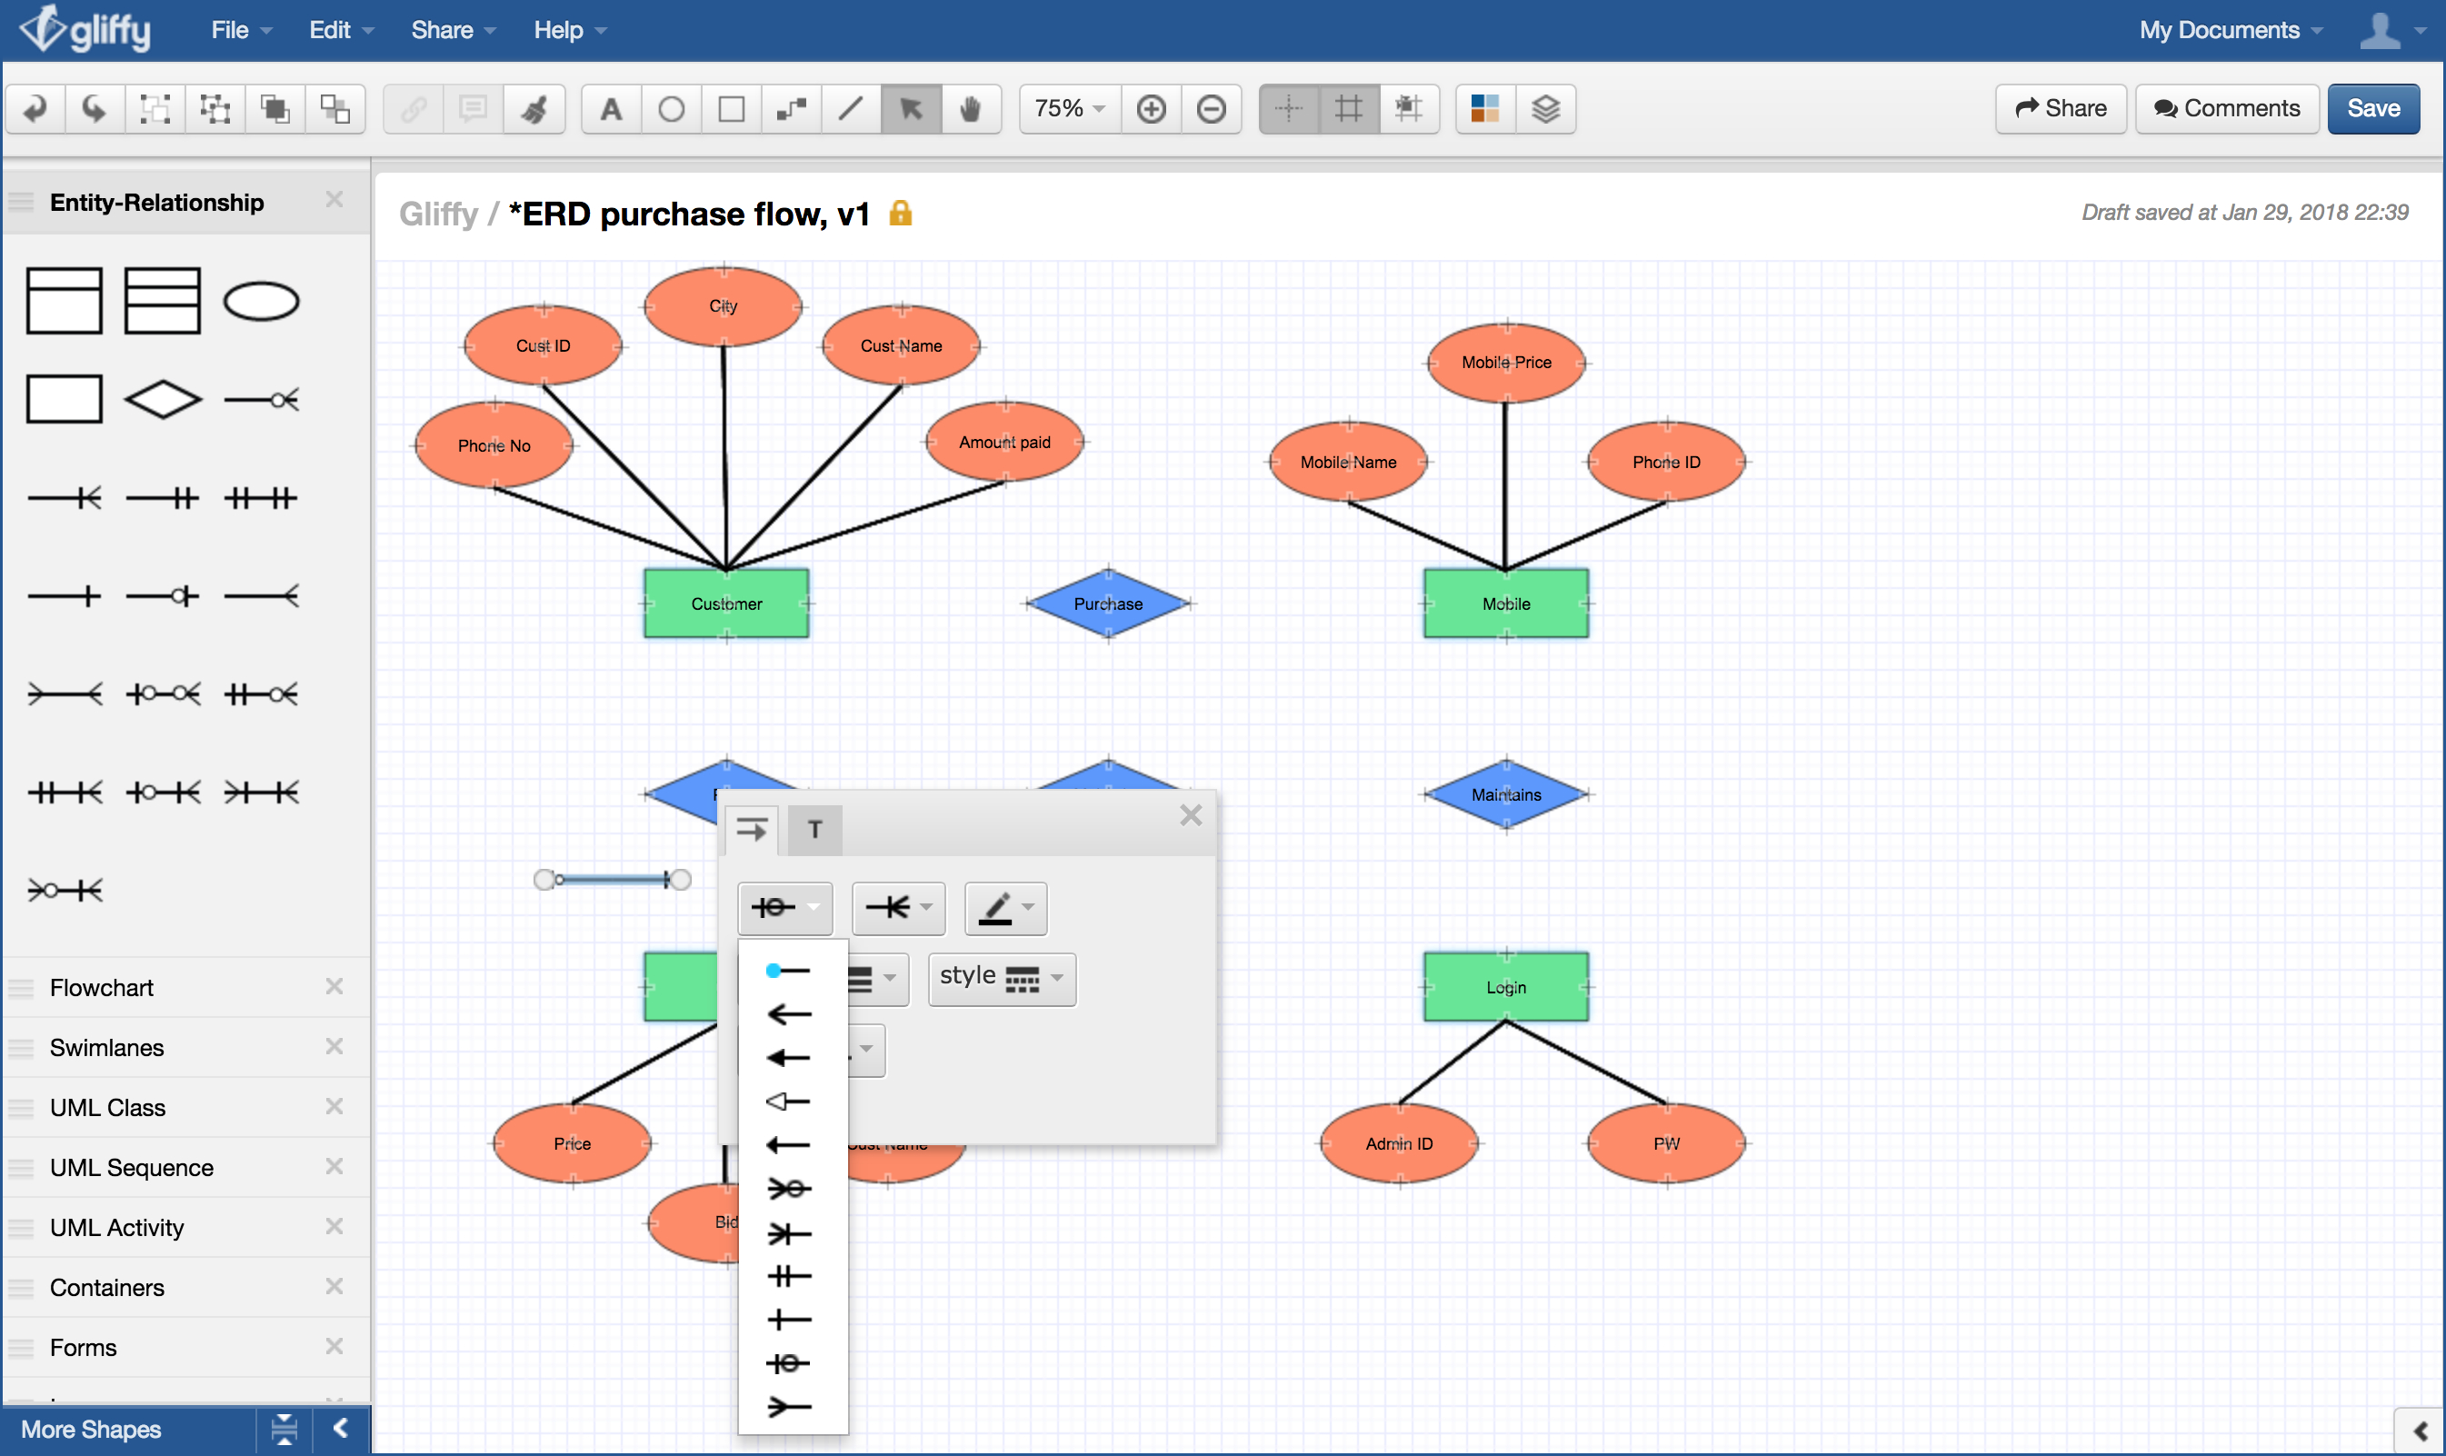Click the Save button
This screenshot has height=1456, width=2446.
2373,107
